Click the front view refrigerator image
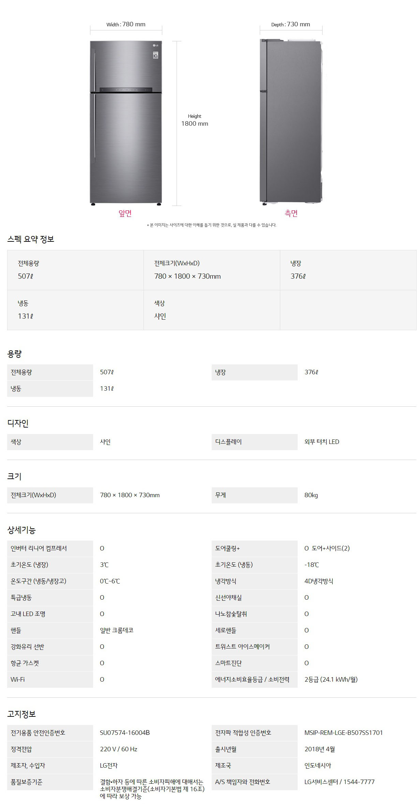Viewport: 420px width, 810px height. [126, 123]
